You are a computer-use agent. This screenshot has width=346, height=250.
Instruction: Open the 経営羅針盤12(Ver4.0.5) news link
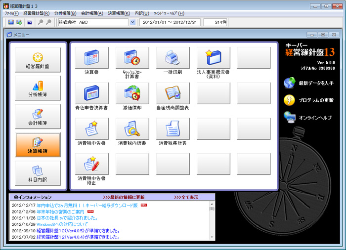(78, 231)
